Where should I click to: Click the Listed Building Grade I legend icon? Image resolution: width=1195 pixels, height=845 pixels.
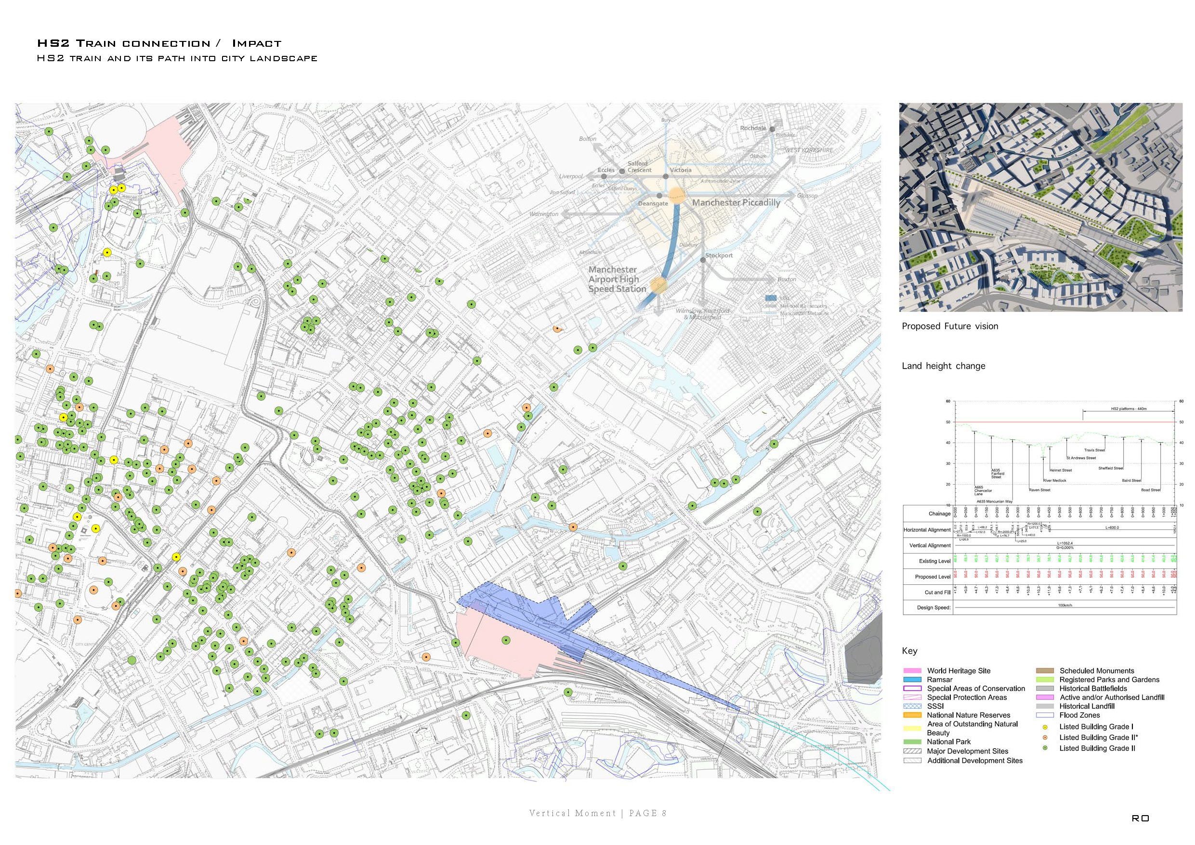[1045, 726]
